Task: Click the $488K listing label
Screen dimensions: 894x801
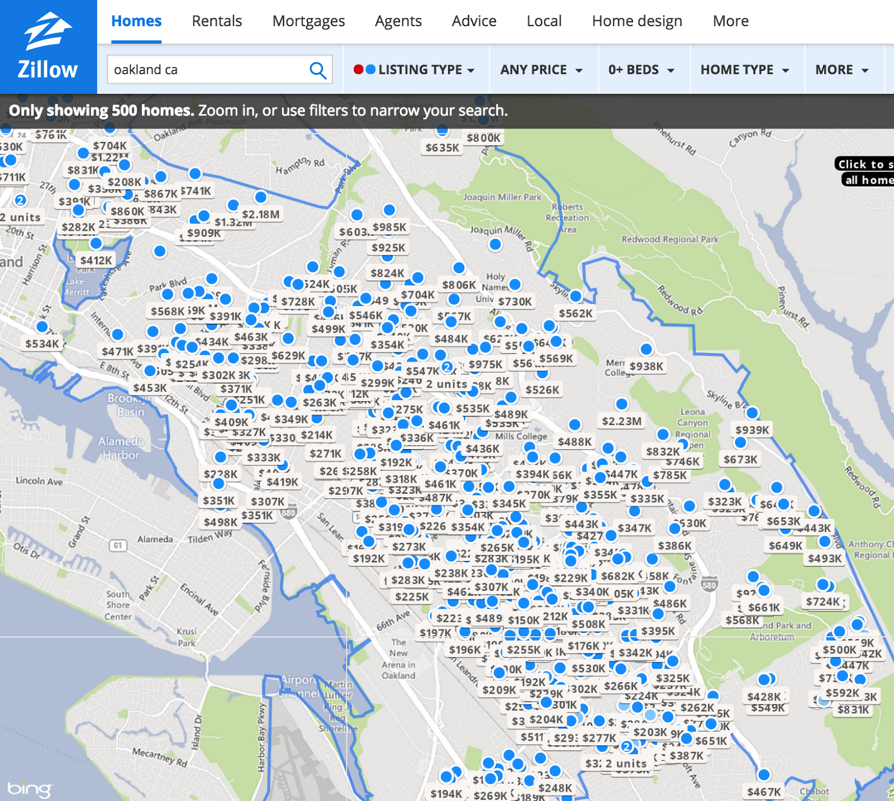Action: coord(574,442)
